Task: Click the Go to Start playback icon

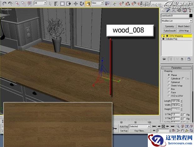Action: coord(154,126)
